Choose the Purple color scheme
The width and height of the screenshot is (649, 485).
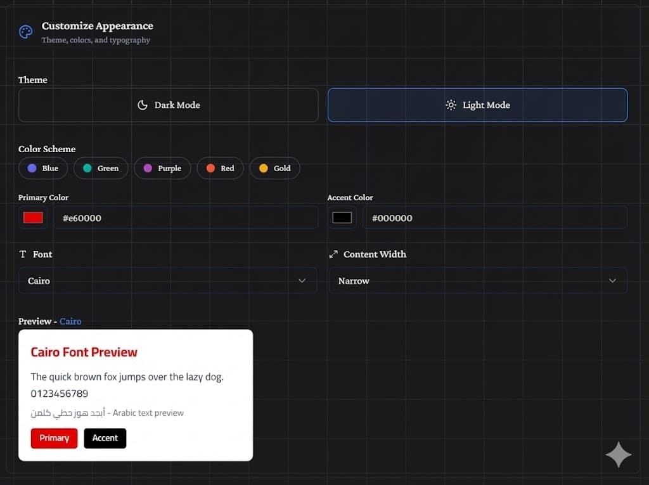tap(162, 169)
